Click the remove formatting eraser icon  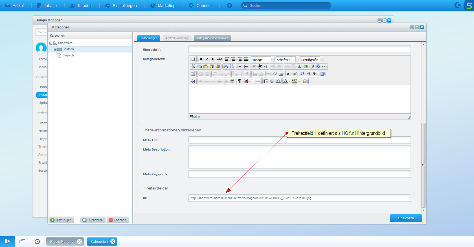[275, 74]
